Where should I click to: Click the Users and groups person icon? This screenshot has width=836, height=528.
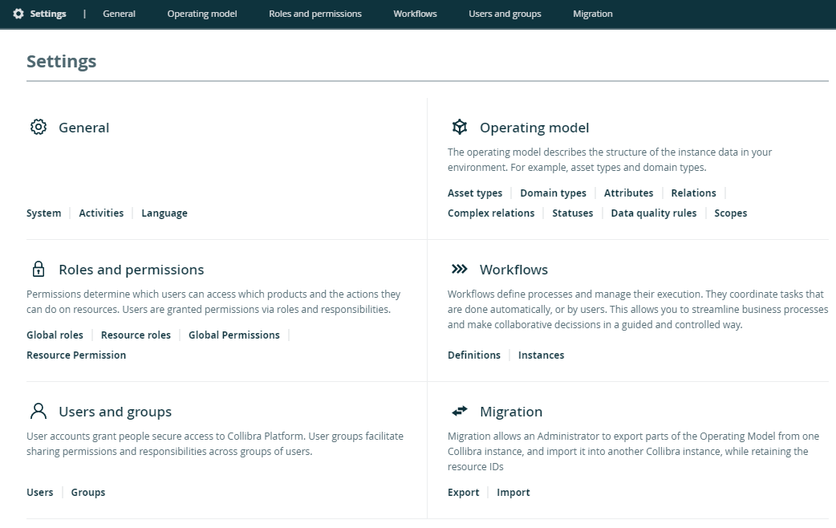tap(38, 411)
